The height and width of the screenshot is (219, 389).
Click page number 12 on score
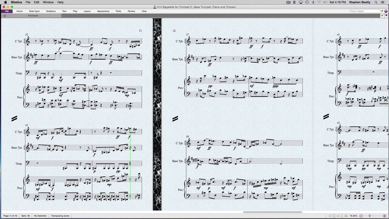174,30
